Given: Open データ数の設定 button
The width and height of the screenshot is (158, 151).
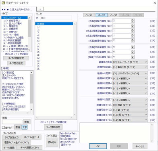Looking at the screenshot, I should tap(53, 127).
